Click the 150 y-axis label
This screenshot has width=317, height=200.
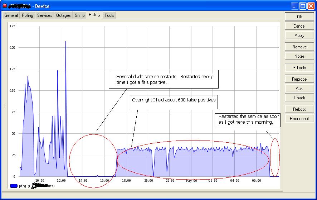click(x=12, y=47)
